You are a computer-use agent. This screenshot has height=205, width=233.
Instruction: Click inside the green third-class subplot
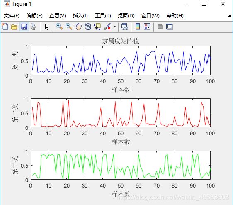121,165
